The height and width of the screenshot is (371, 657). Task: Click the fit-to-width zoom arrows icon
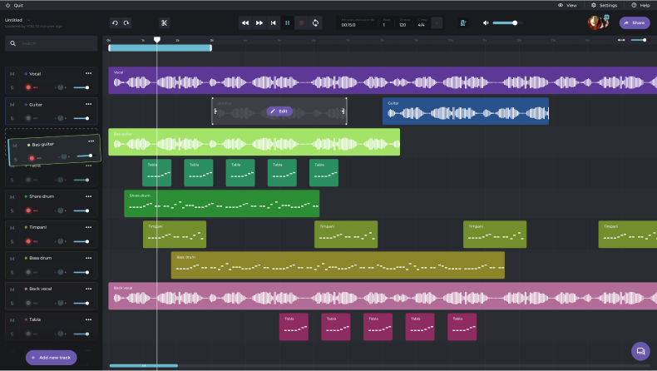621,40
